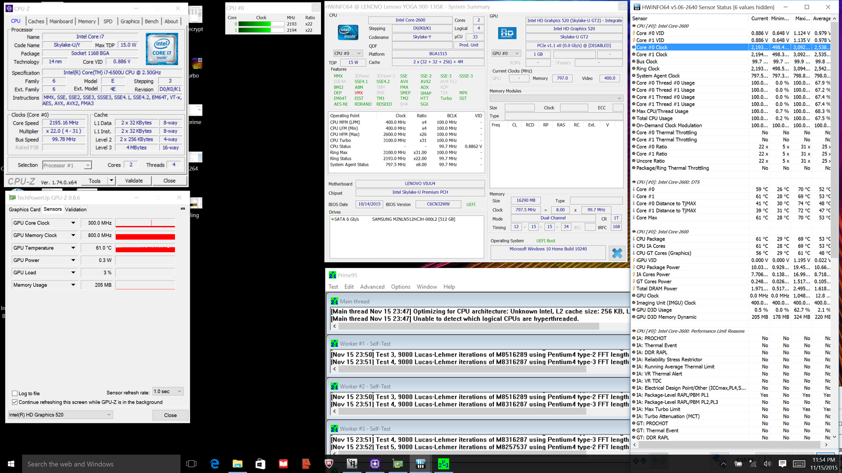Click the Validate button in CPU-Z
842x473 pixels.
[134, 181]
